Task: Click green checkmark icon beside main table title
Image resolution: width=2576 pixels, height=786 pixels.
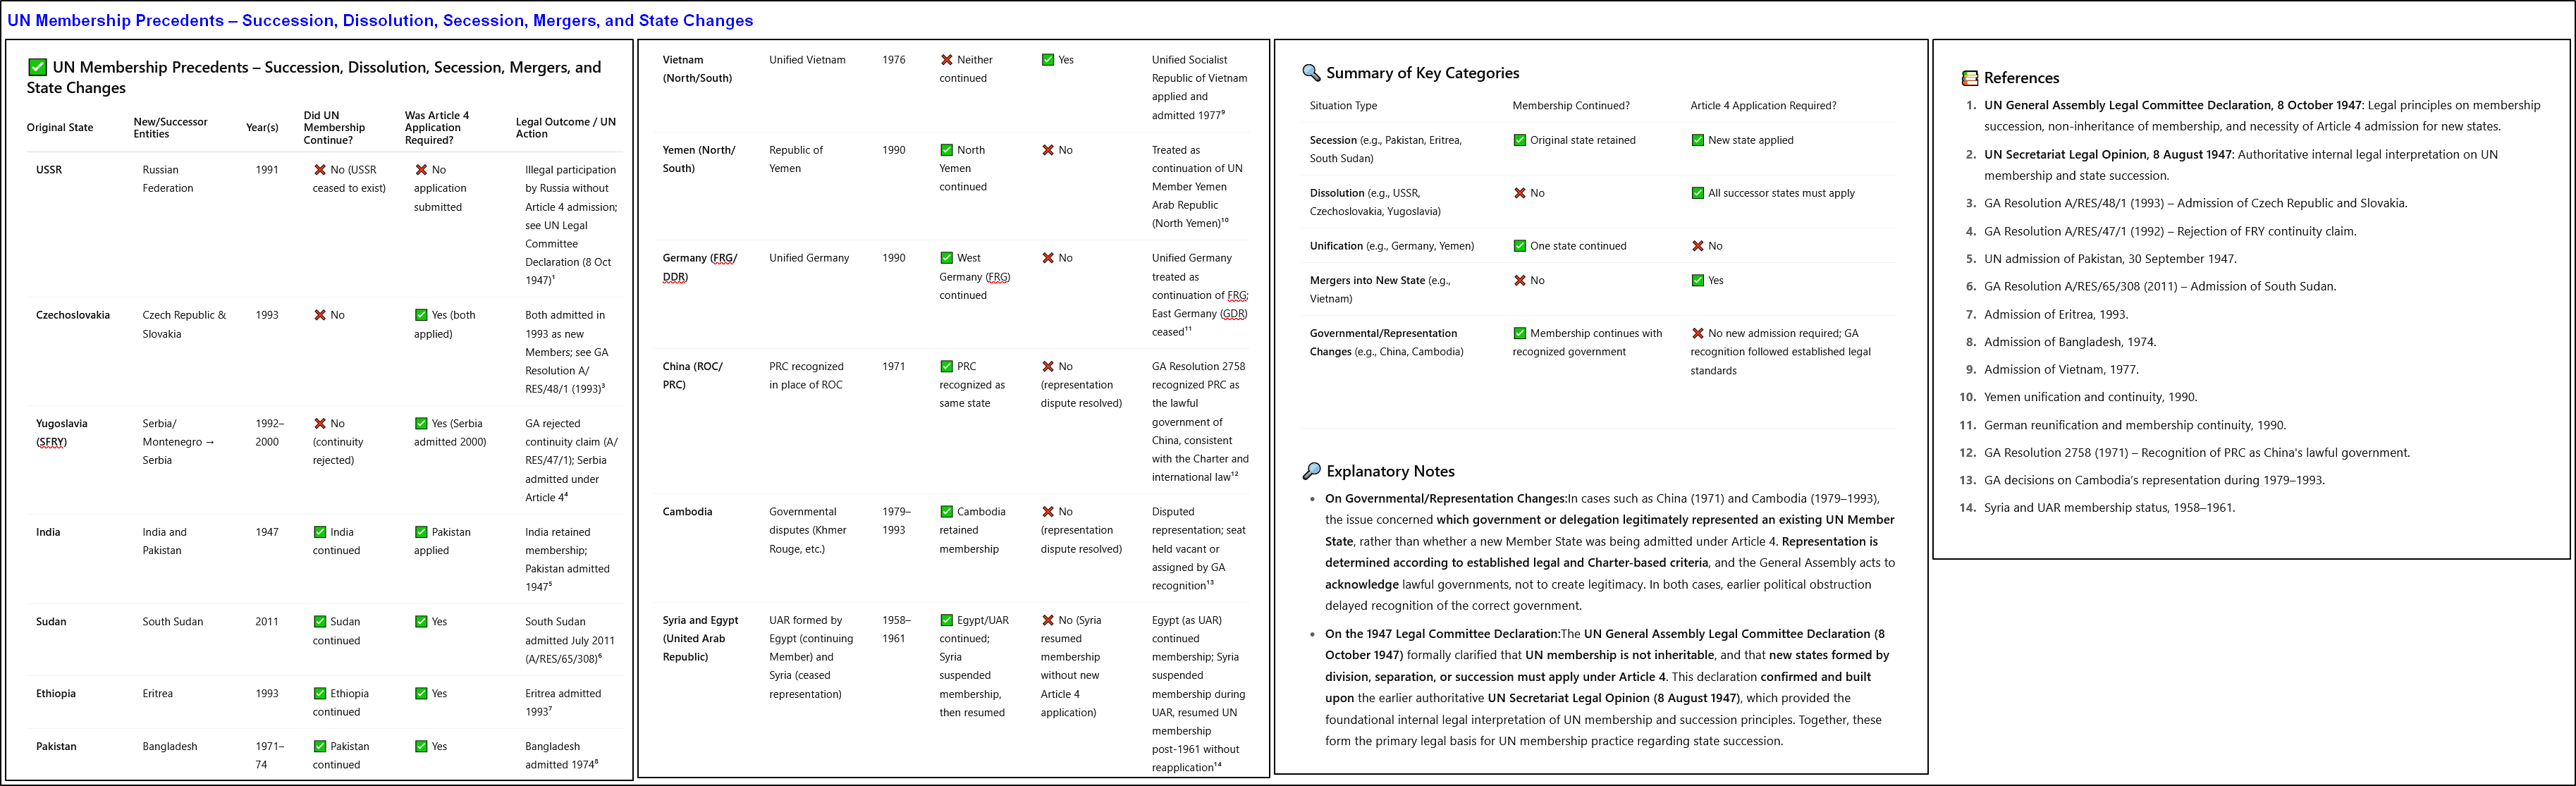Action: pyautogui.click(x=37, y=67)
